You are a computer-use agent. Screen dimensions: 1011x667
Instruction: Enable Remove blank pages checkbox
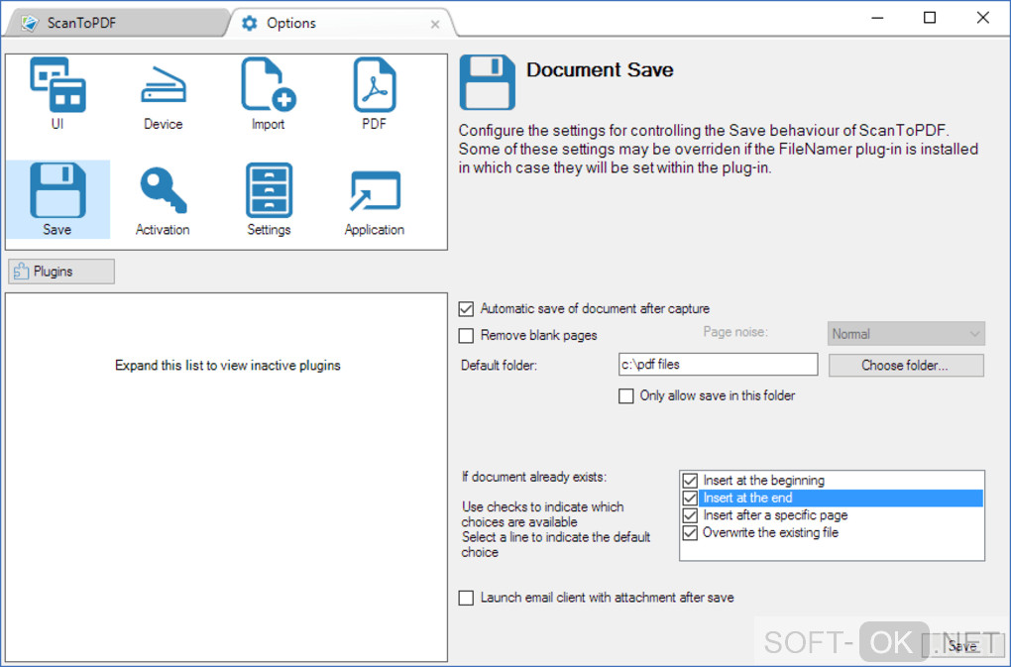tap(466, 336)
